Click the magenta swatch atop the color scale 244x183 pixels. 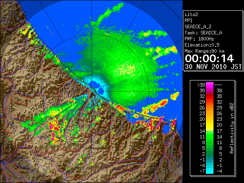(x=210, y=85)
